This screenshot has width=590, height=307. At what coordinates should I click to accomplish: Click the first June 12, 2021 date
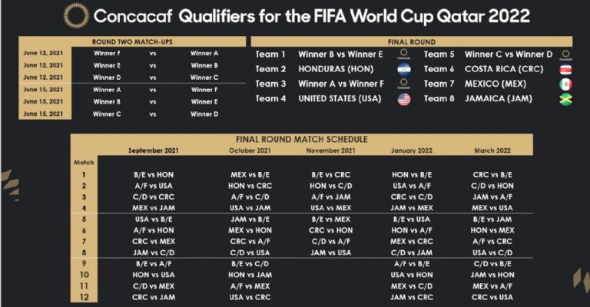click(43, 53)
